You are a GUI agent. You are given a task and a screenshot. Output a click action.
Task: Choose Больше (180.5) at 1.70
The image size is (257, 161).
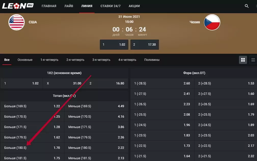[32, 148]
